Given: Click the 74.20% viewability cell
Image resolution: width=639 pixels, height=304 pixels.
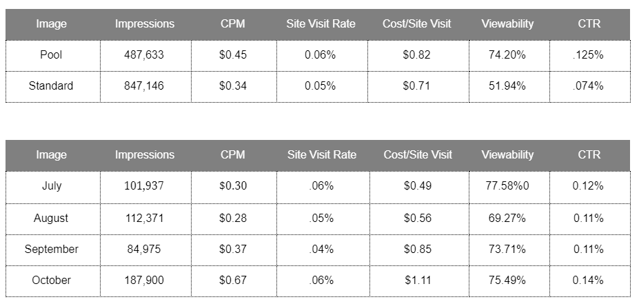Looking at the screenshot, I should tap(507, 55).
